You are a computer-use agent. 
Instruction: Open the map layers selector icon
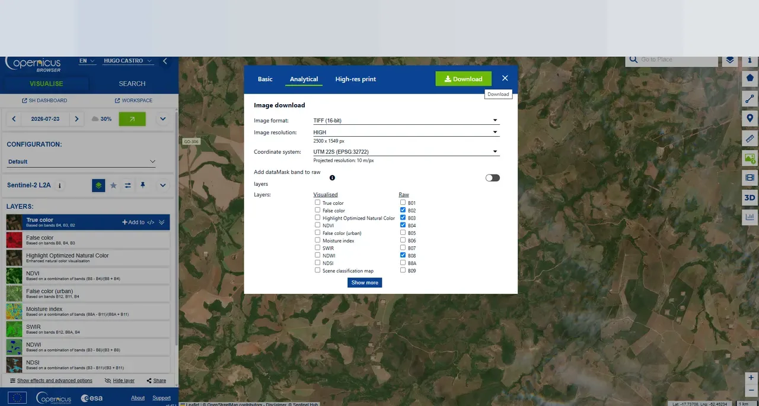pyautogui.click(x=730, y=60)
